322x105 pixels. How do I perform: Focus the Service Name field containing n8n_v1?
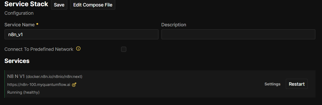coord(81,34)
